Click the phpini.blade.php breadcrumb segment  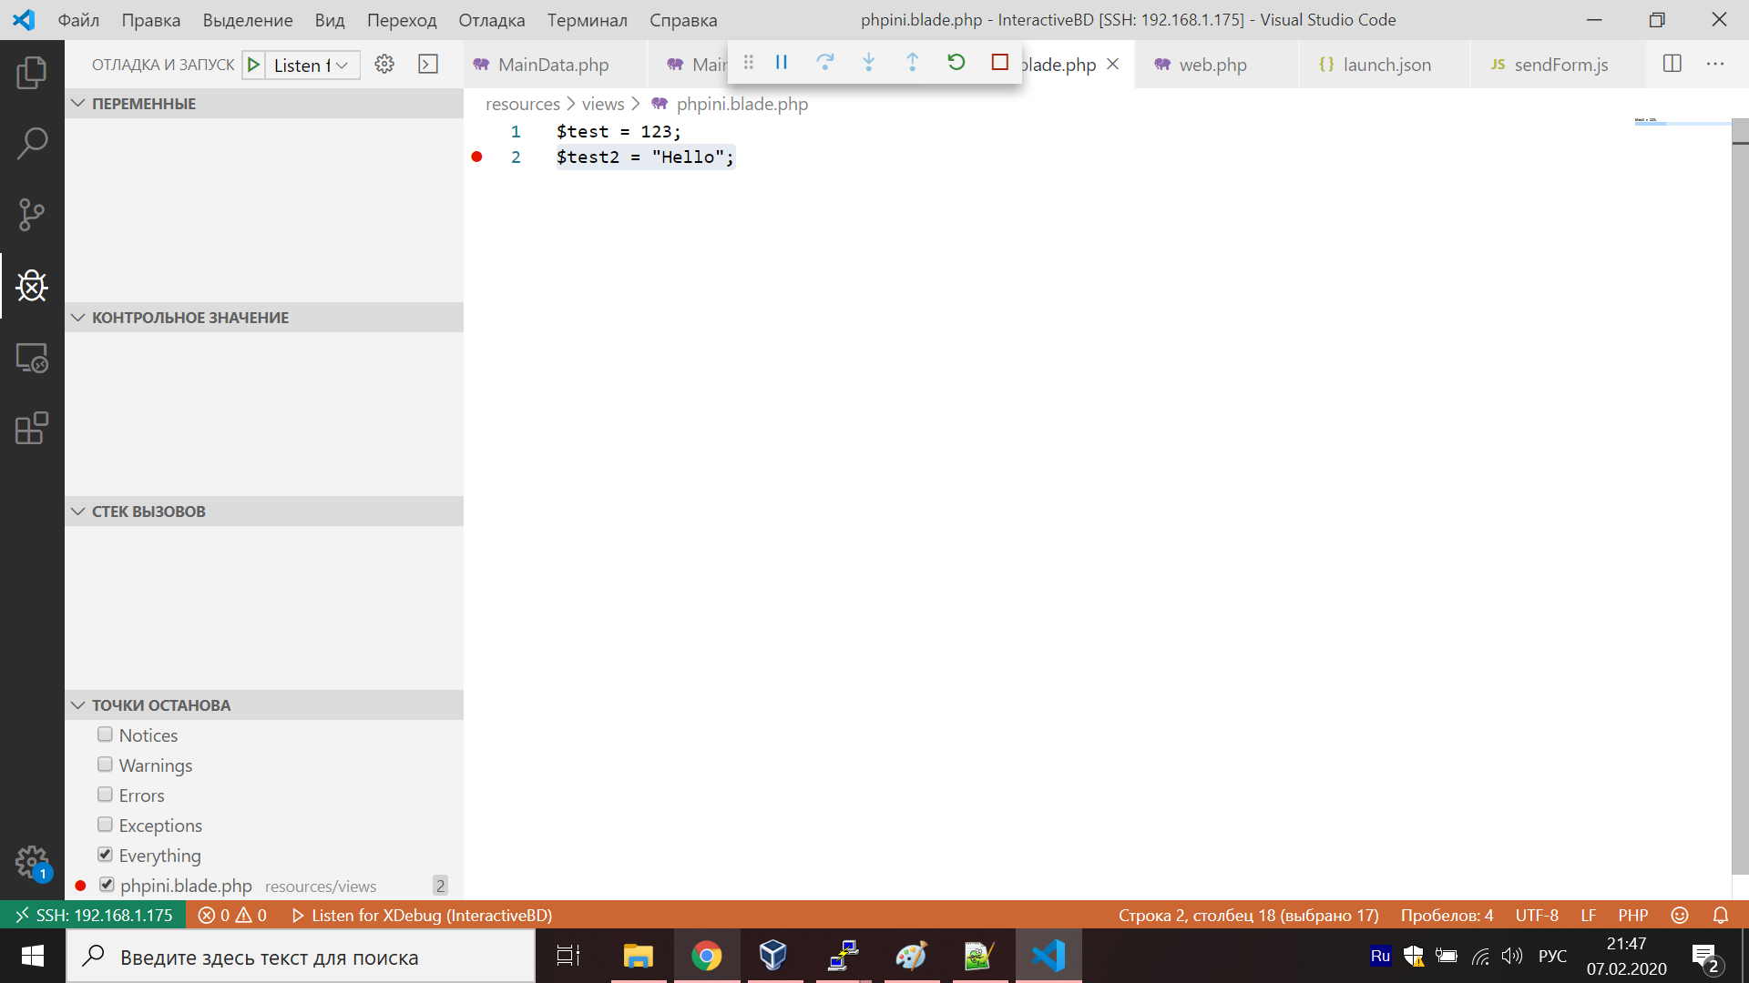click(x=742, y=104)
